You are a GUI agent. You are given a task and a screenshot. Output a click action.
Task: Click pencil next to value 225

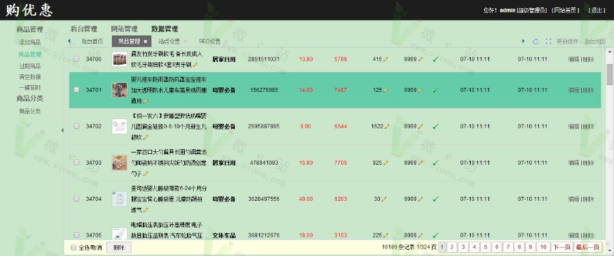385,236
